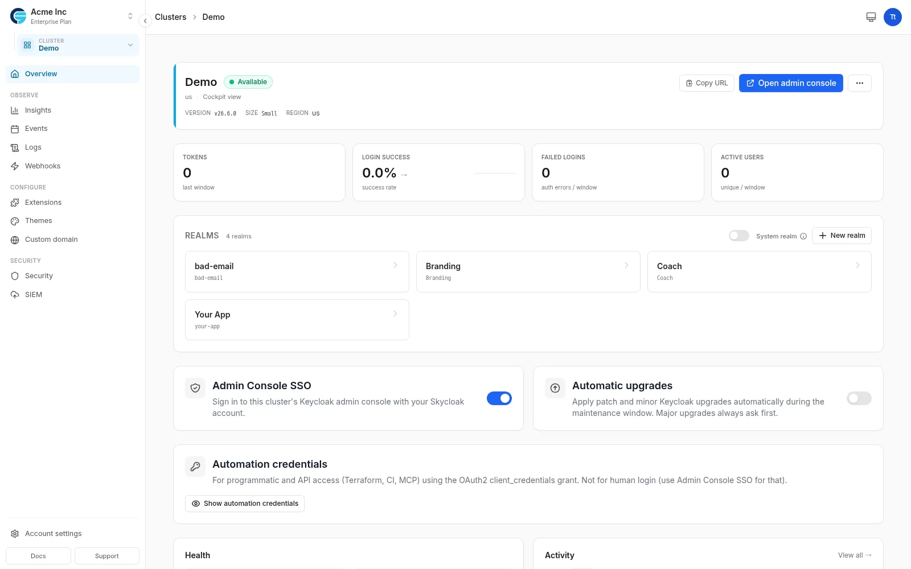Enable the Automatic upgrades toggle

click(859, 398)
